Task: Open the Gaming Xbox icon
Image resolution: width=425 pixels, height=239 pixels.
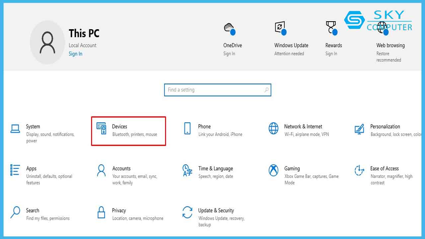Action: point(274,170)
